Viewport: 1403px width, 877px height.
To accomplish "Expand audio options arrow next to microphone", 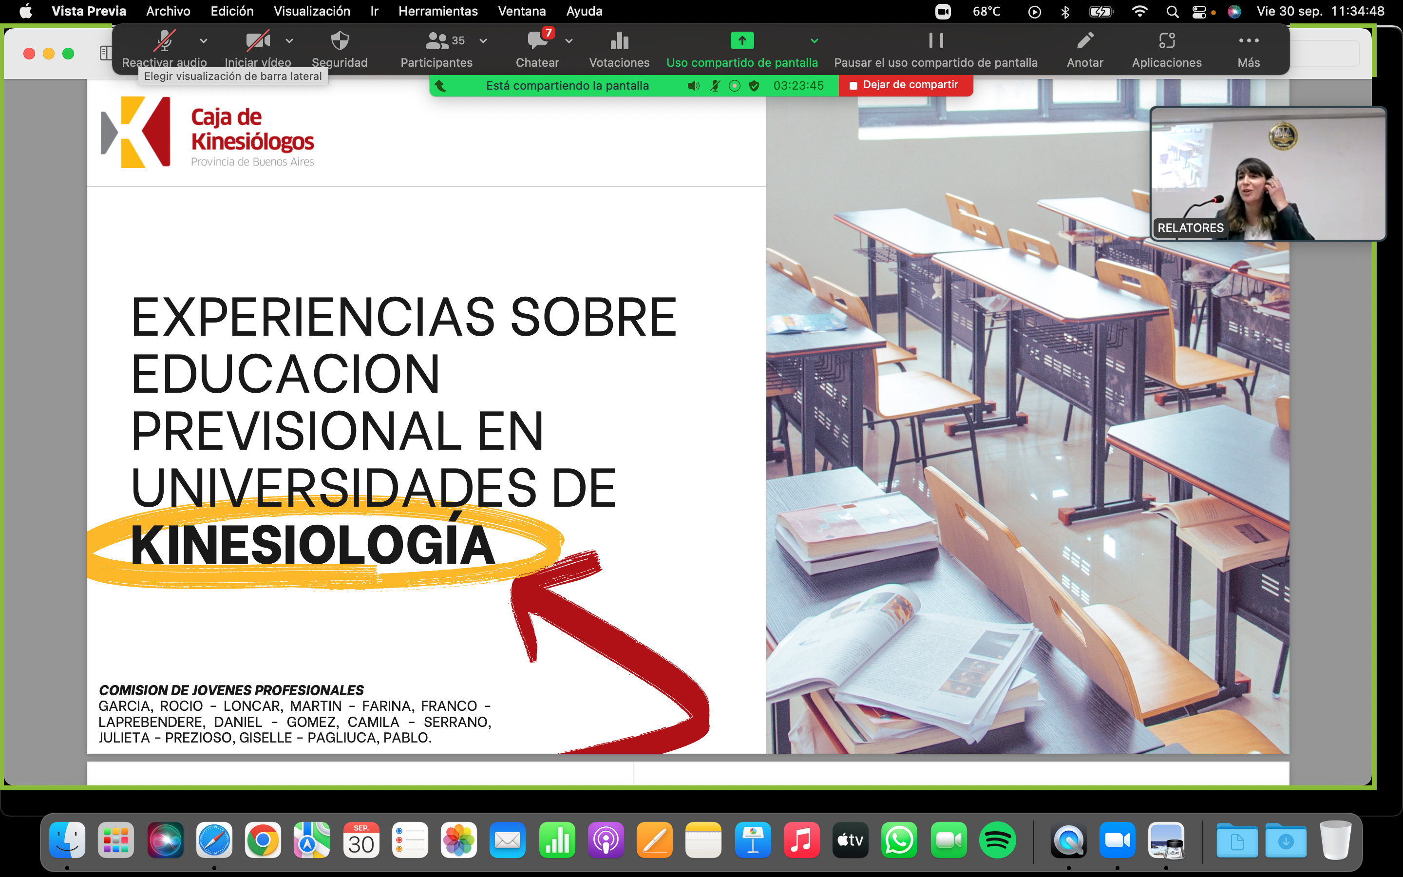I will [204, 40].
